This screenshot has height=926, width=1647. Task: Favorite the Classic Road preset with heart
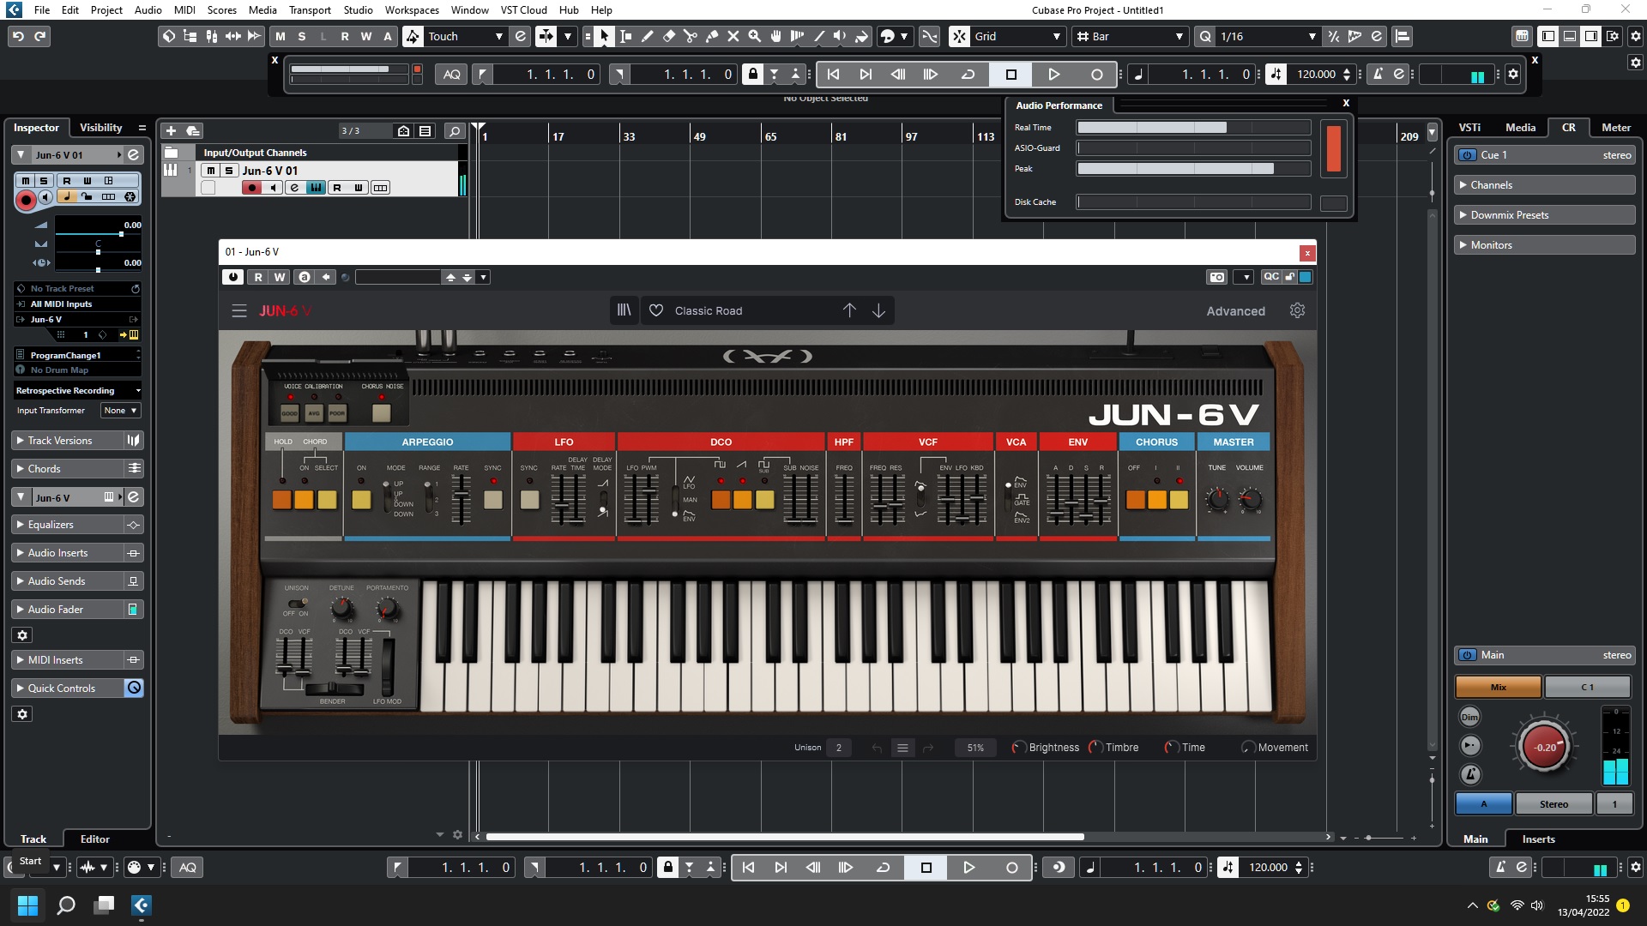tap(656, 310)
